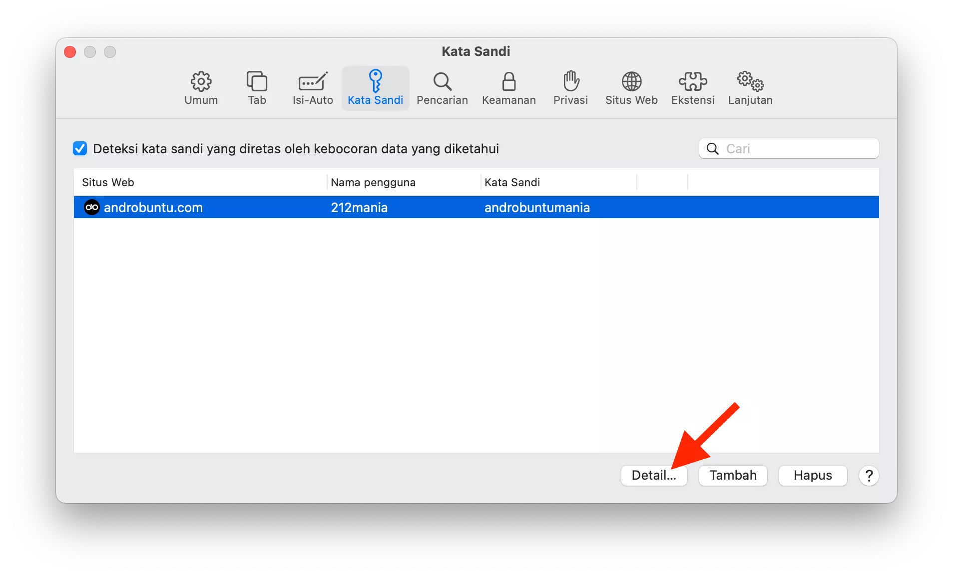
Task: Open the Keamanan lock icon
Action: (x=509, y=88)
